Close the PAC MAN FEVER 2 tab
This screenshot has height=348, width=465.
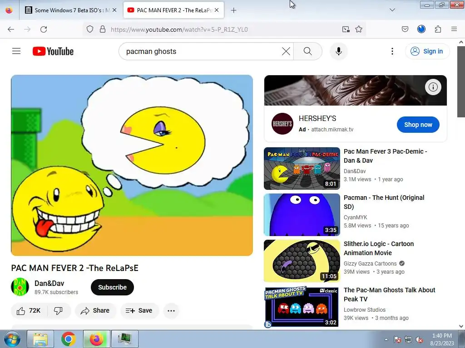pos(217,10)
